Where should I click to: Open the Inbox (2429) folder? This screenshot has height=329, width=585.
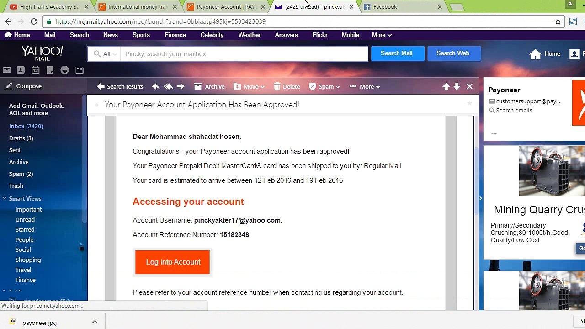[26, 126]
